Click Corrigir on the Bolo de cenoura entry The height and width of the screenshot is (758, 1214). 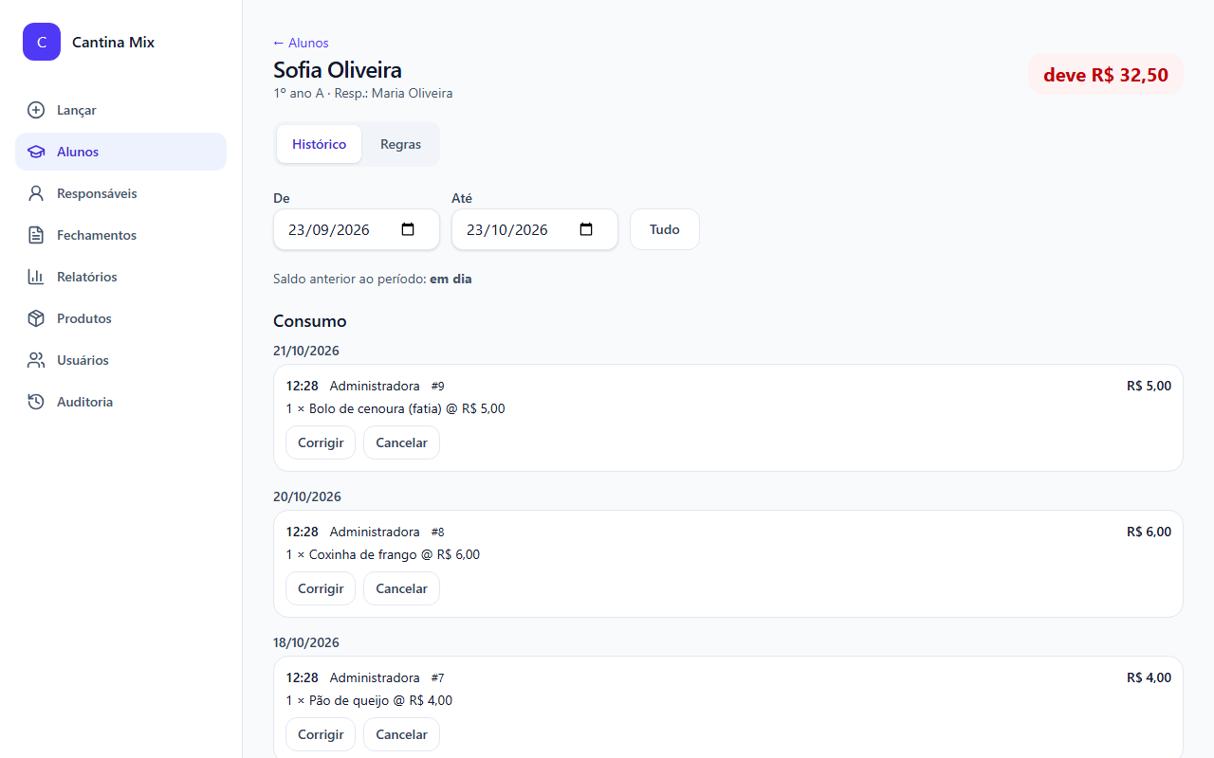pos(321,442)
